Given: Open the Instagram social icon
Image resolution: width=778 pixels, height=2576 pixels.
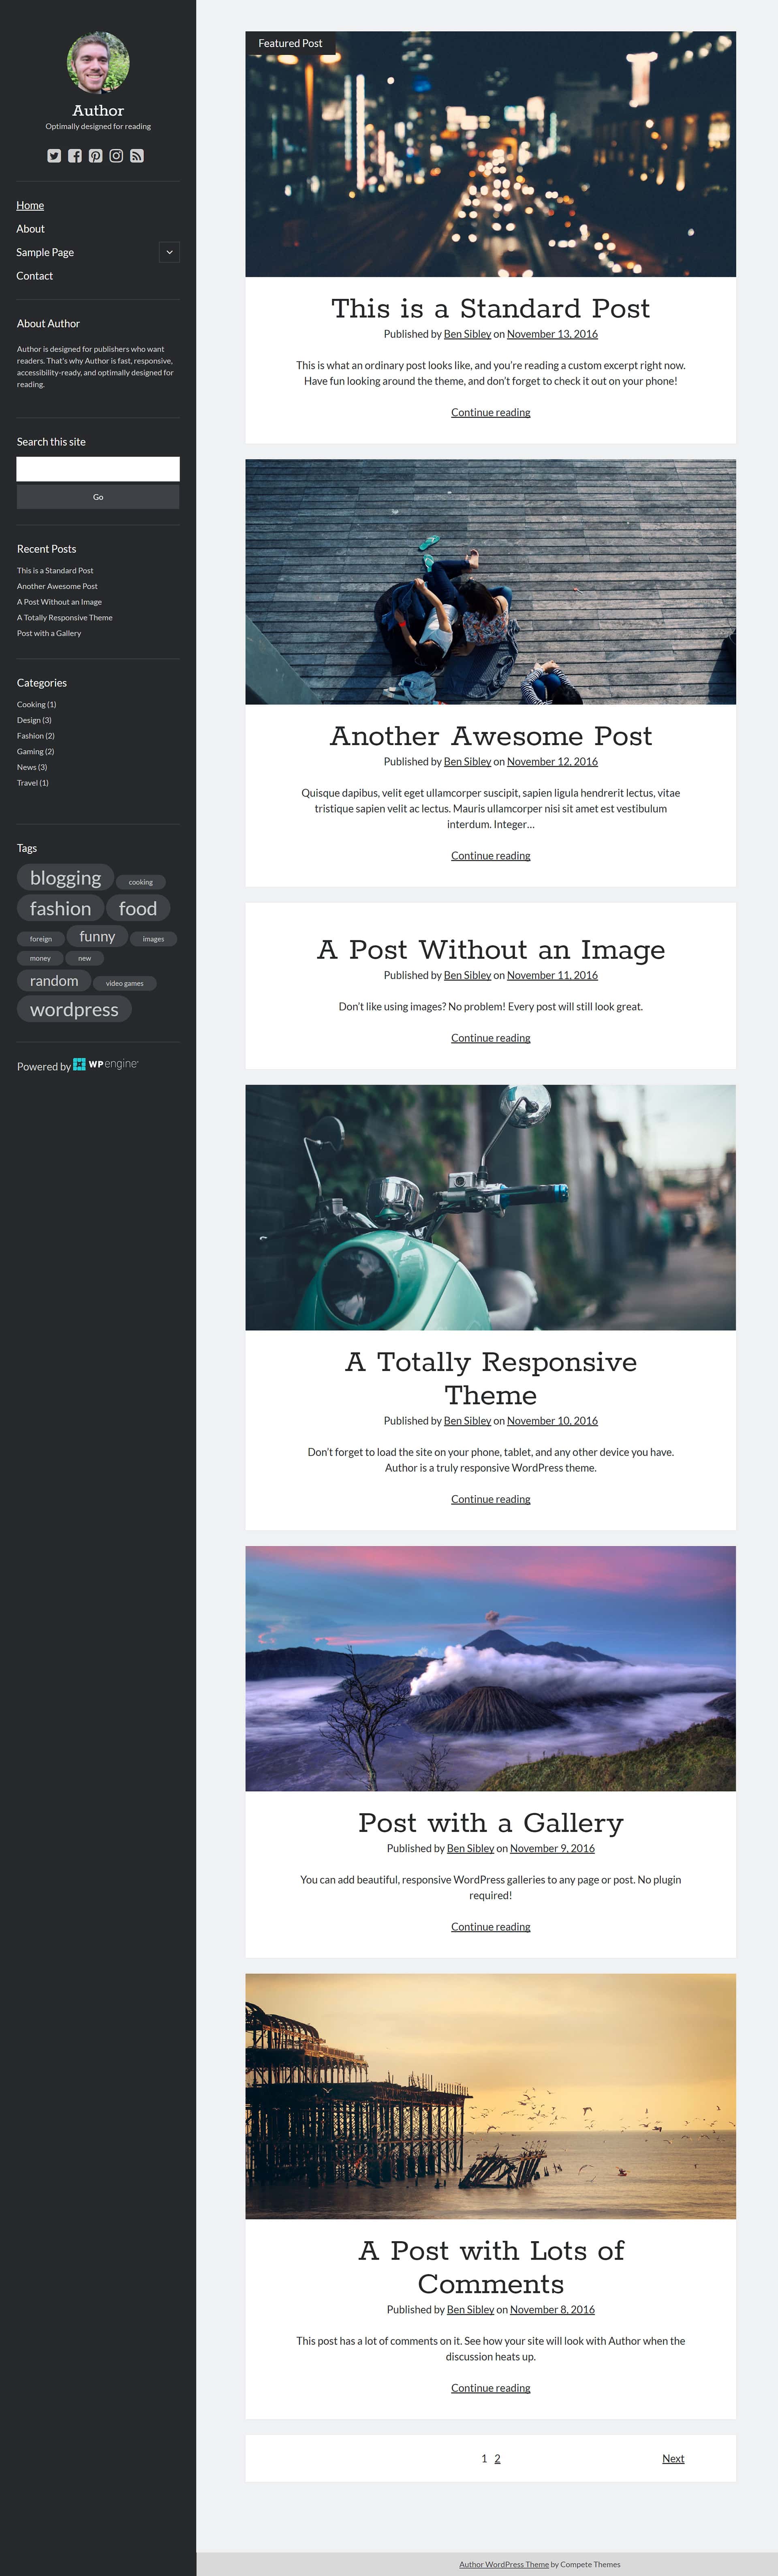Looking at the screenshot, I should pyautogui.click(x=116, y=156).
